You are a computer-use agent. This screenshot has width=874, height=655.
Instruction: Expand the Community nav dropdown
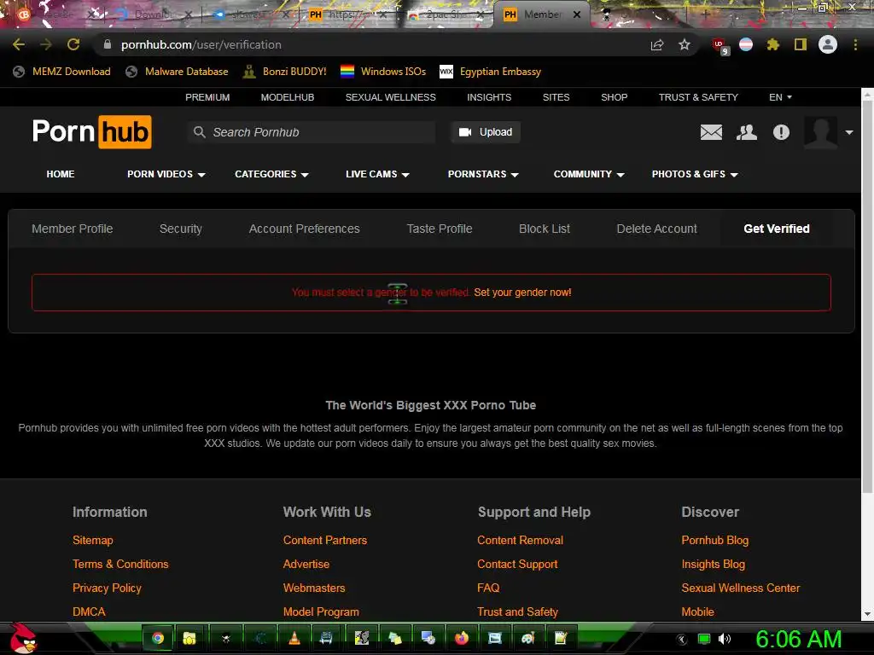click(589, 174)
